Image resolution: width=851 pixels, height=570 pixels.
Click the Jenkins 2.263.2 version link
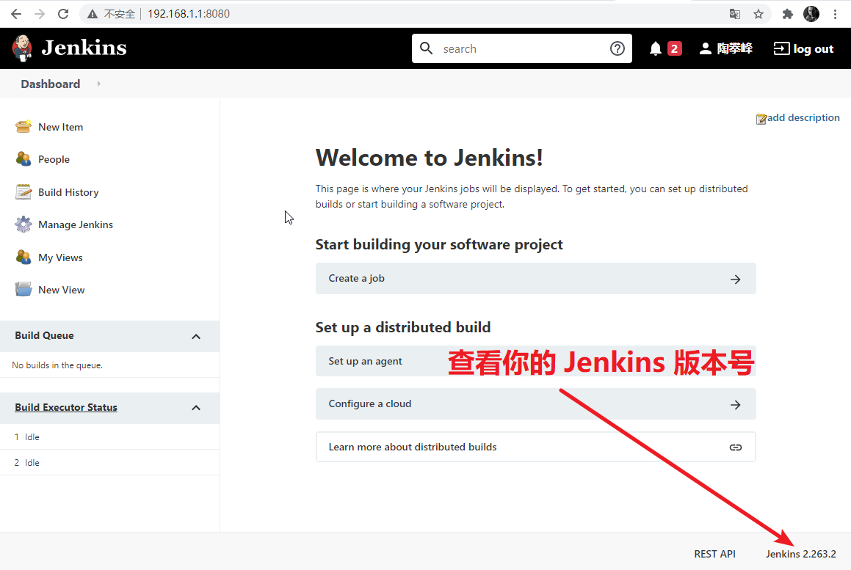pyautogui.click(x=800, y=554)
